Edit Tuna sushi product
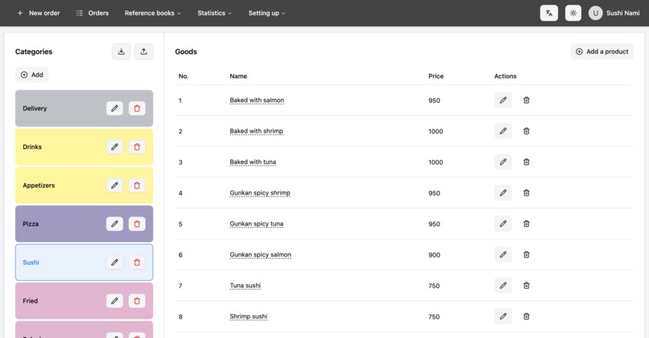This screenshot has width=649, height=338. click(x=503, y=286)
